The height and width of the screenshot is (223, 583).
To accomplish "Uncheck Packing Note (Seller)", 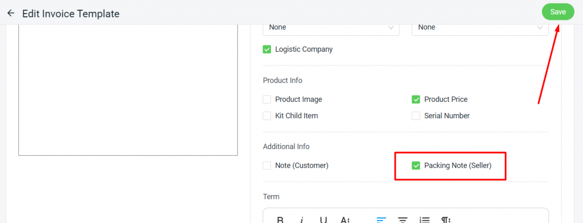I will pyautogui.click(x=416, y=166).
